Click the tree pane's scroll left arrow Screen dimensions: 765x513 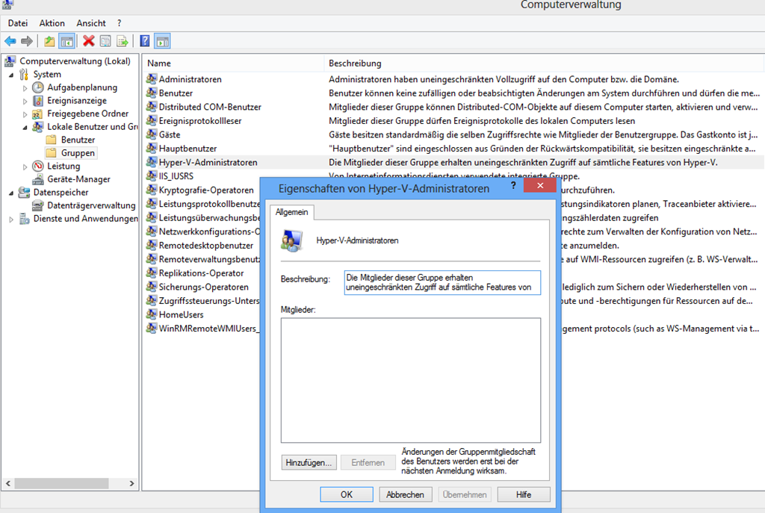pos(7,483)
